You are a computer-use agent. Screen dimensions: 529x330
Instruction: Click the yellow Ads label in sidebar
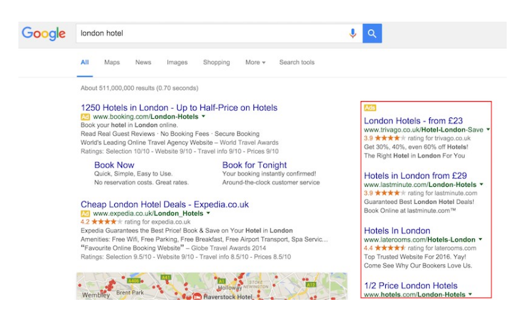tap(370, 108)
